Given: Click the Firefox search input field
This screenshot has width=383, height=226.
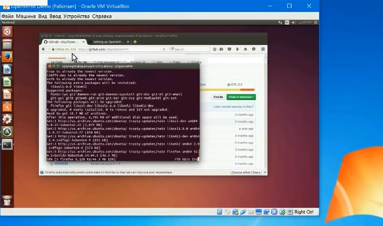Looking at the screenshot, I should click(190, 49).
